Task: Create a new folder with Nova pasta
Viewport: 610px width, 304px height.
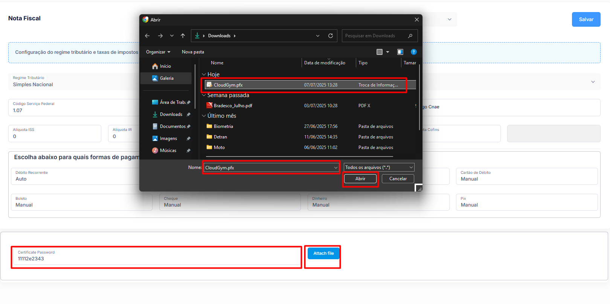Action: pos(193,52)
